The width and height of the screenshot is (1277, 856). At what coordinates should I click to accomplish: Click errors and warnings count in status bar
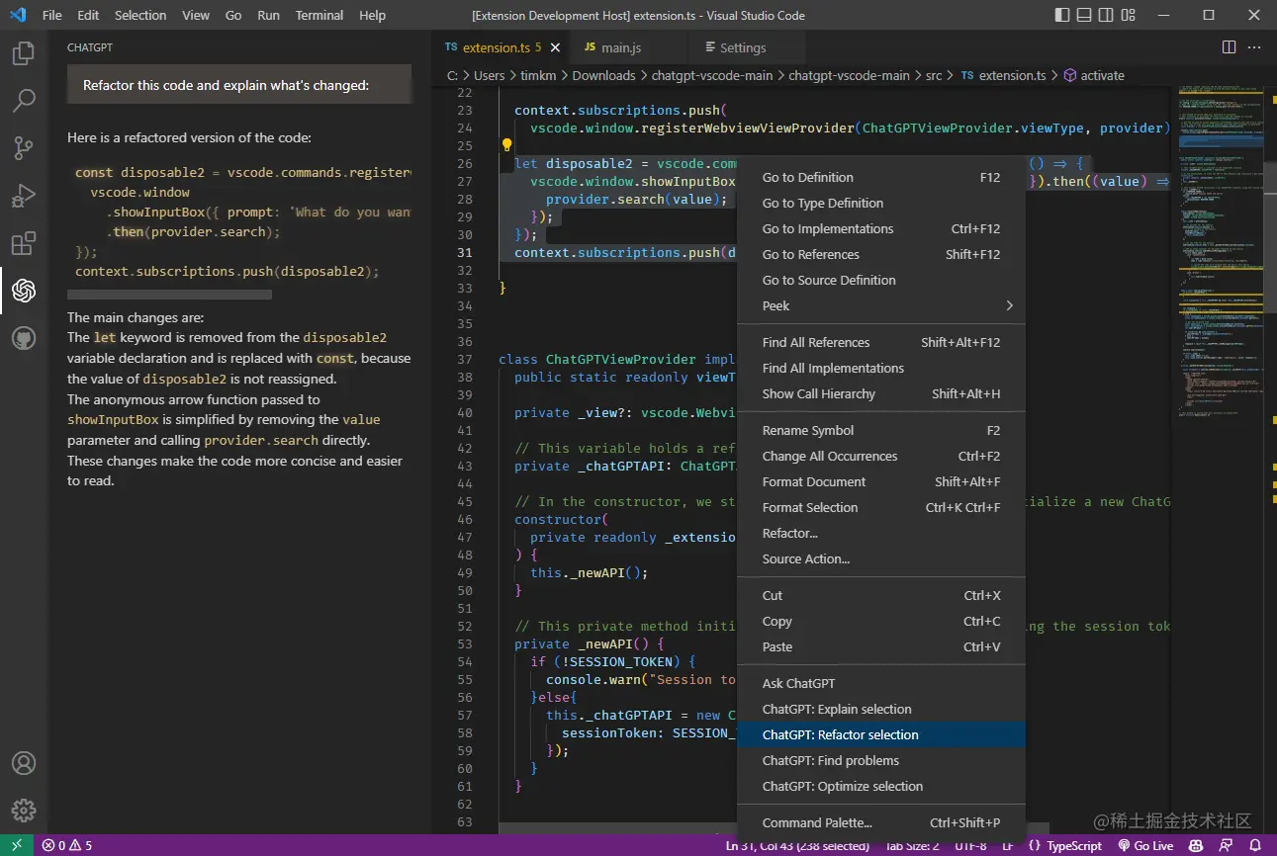(67, 846)
